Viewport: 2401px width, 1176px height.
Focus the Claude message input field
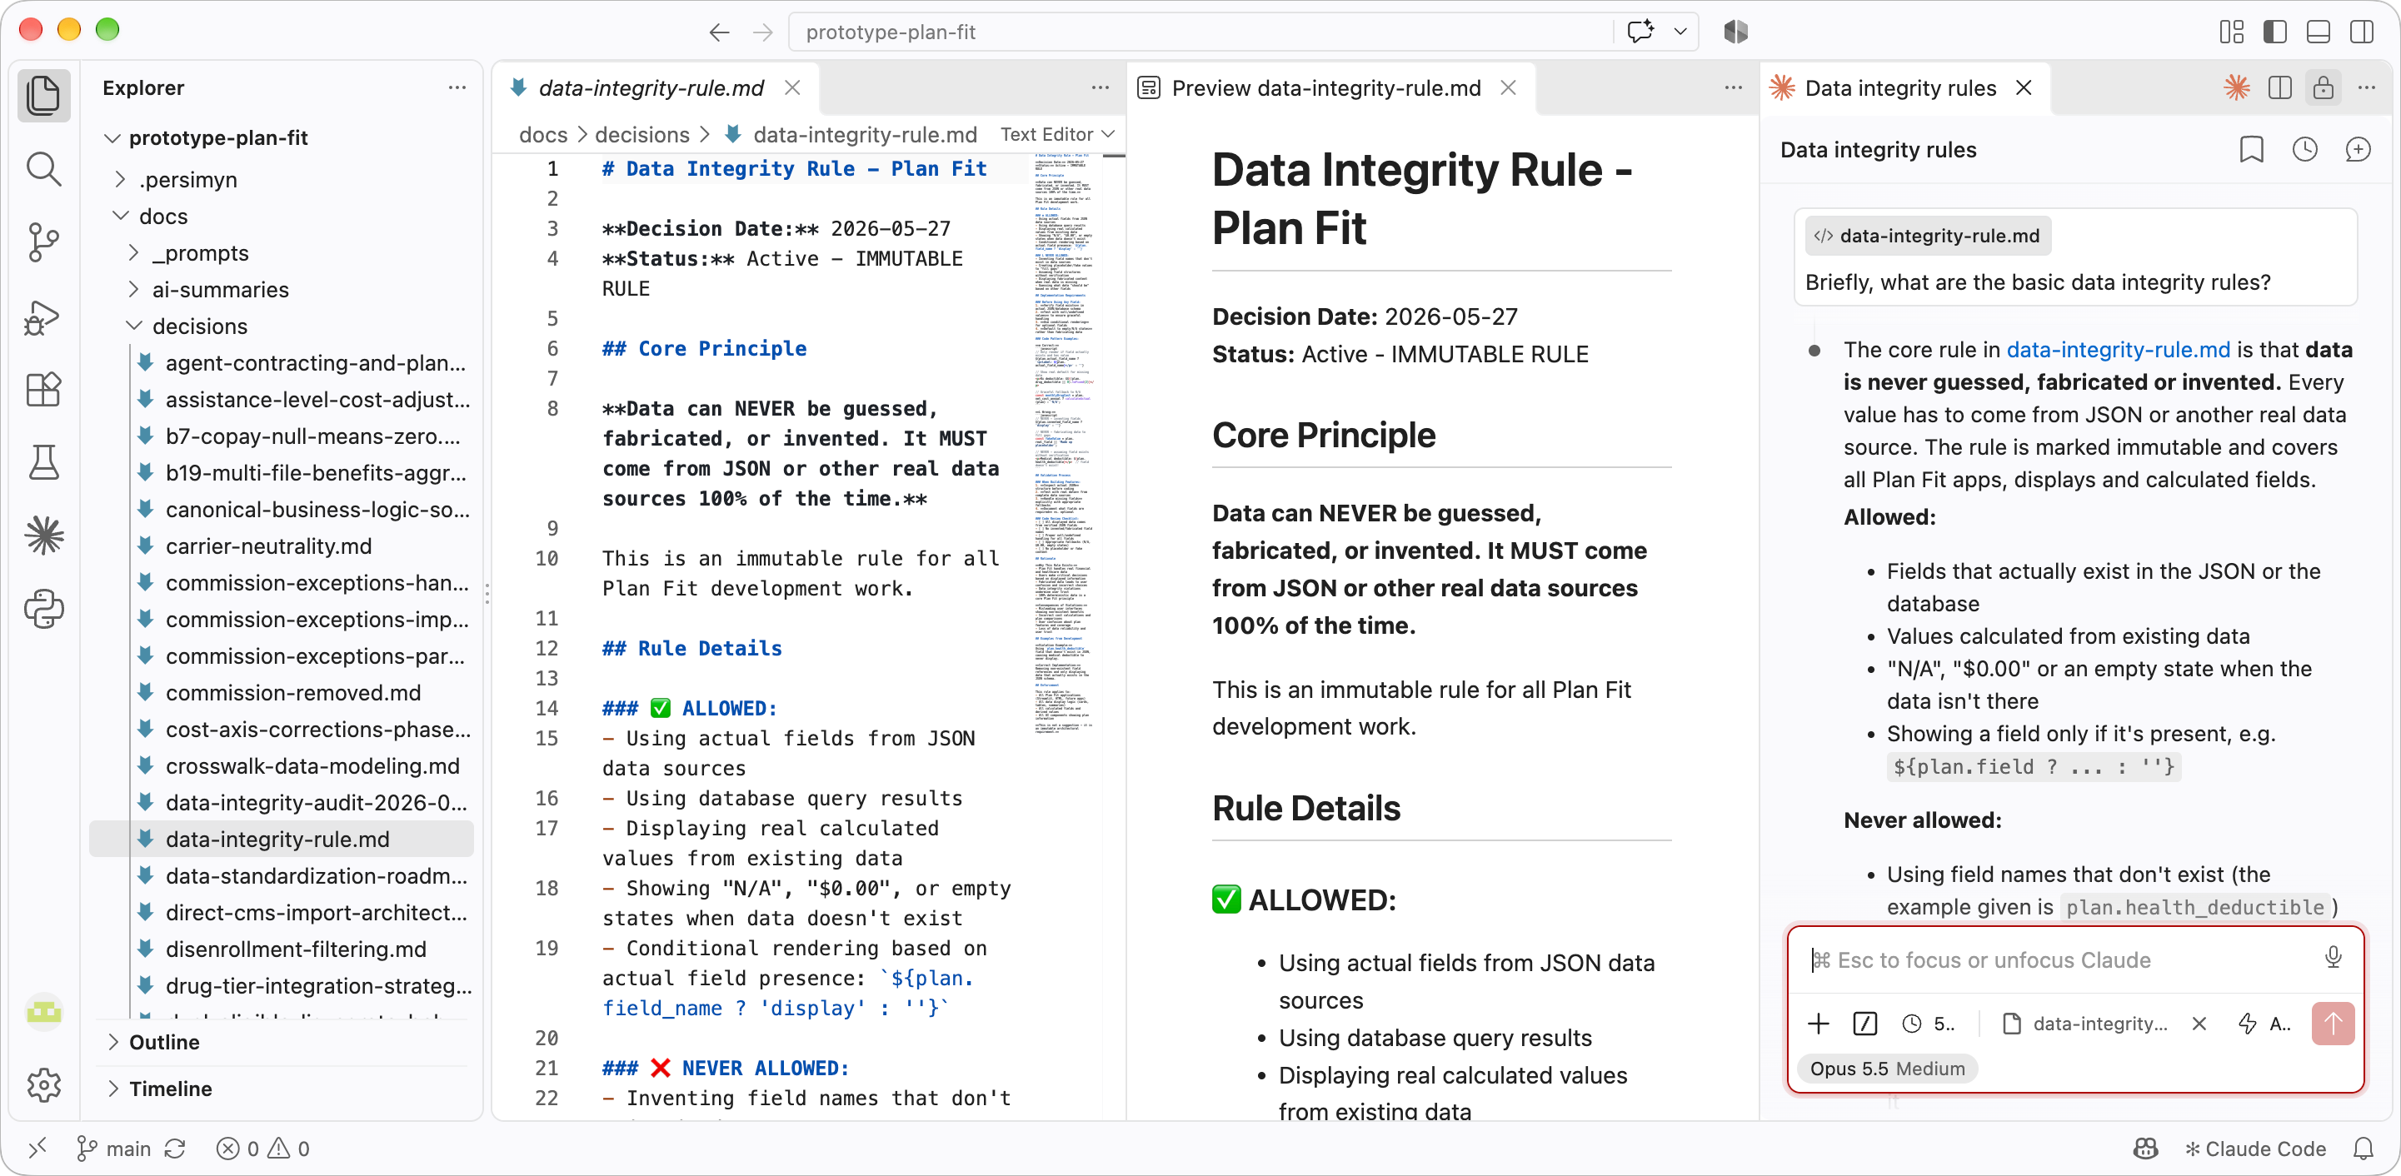(2062, 959)
